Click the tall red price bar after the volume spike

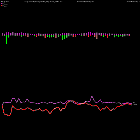pos(97,37)
